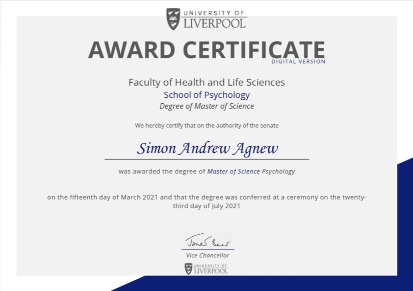
Task: Click 'was awarded the degree of Master of Science Psychology' line
Action: pyautogui.click(x=206, y=172)
